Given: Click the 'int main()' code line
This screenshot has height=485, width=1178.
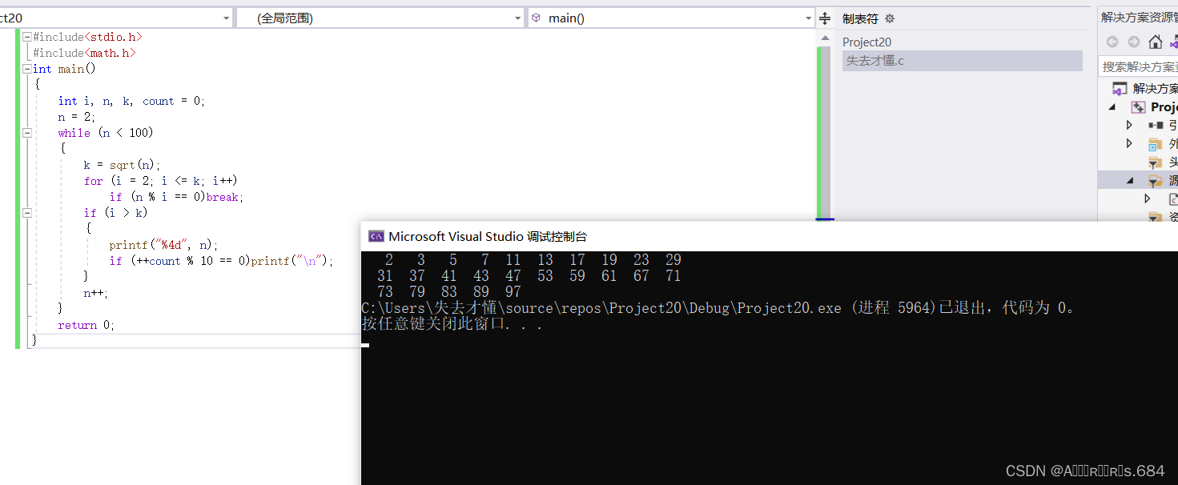Looking at the screenshot, I should click(x=65, y=69).
